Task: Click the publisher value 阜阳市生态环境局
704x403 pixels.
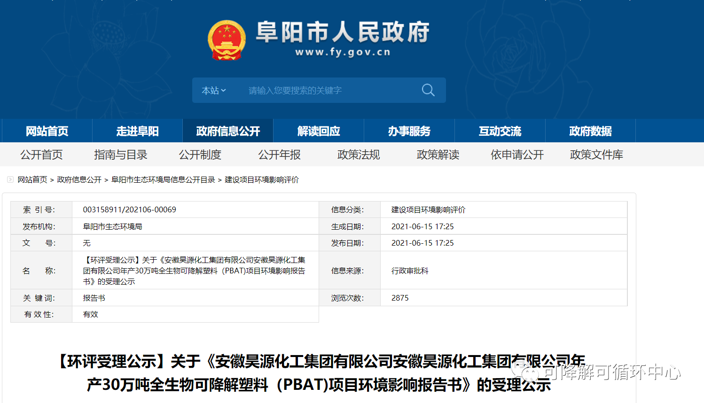Action: tap(113, 226)
